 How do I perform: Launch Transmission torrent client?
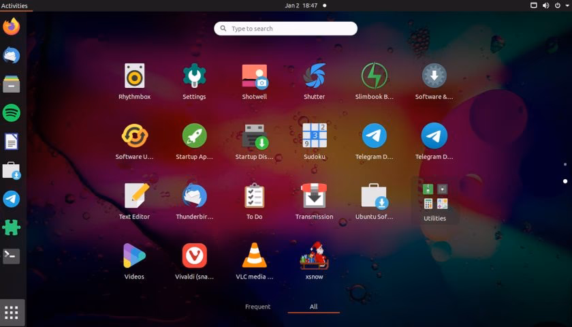point(314,196)
